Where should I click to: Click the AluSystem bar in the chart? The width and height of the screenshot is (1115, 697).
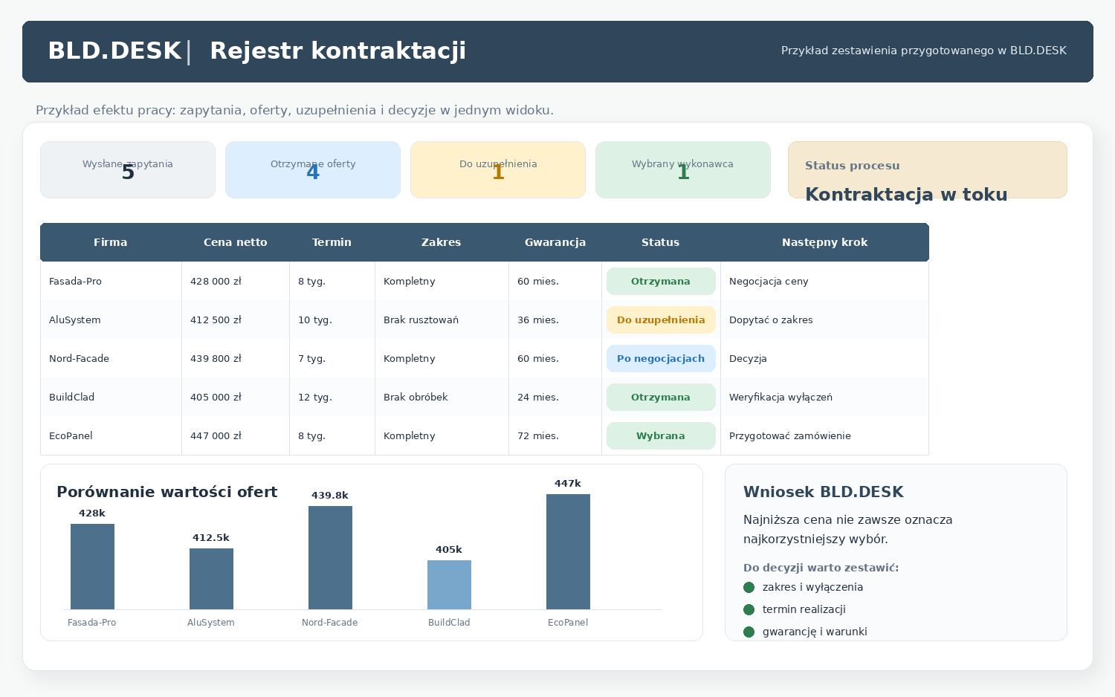[211, 579]
